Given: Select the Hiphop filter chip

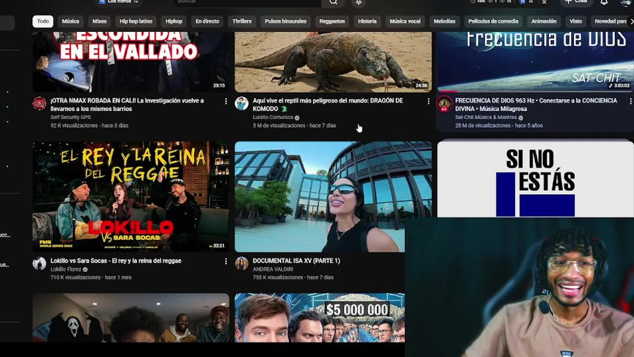Looking at the screenshot, I should pyautogui.click(x=174, y=21).
